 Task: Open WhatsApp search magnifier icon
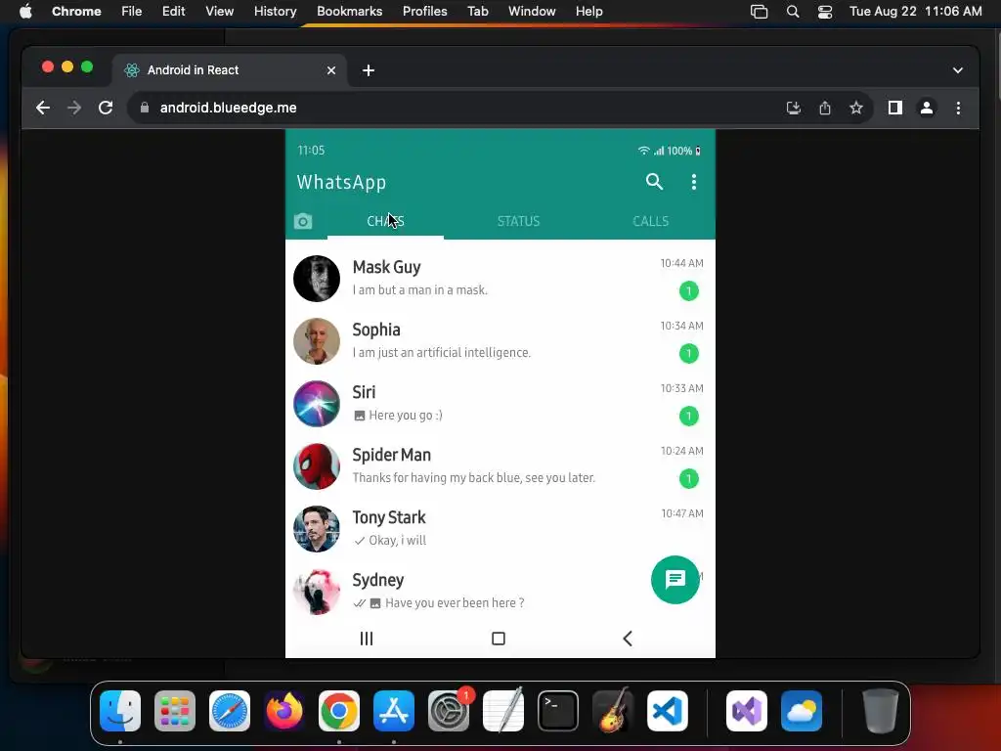[x=654, y=182]
